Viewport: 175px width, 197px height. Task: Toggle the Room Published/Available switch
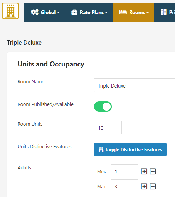coord(103,107)
